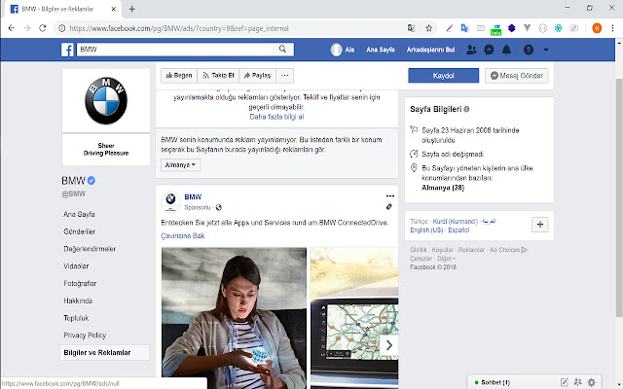Open Ana Sayfa in page sidebar
Viewport: 623px width, 389px height.
pos(79,214)
